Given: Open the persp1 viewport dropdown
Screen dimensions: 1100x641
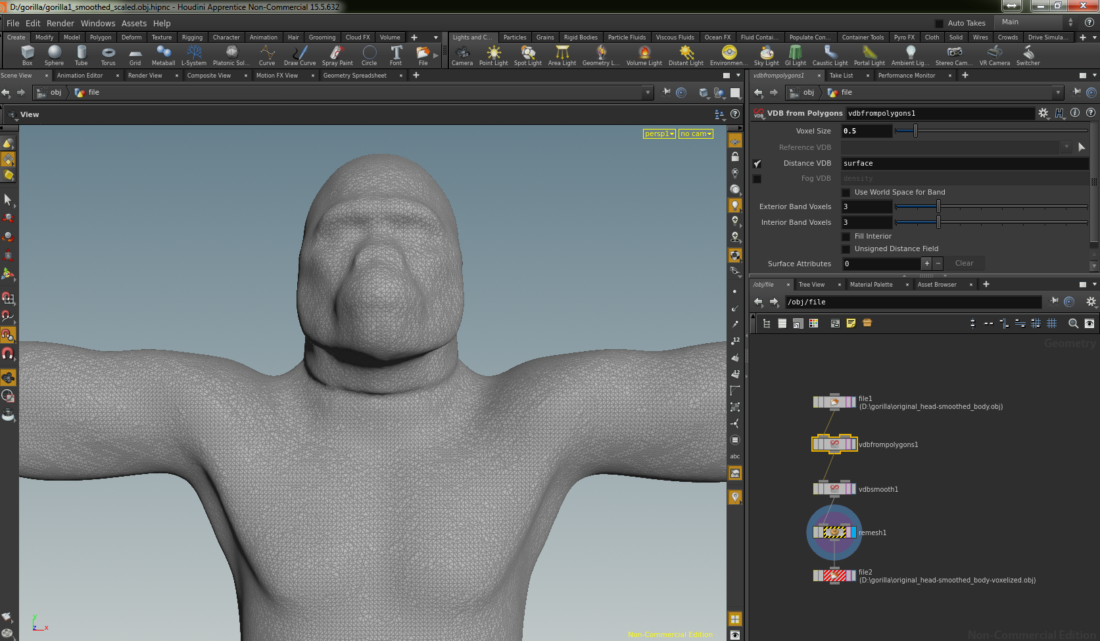Looking at the screenshot, I should 659,133.
